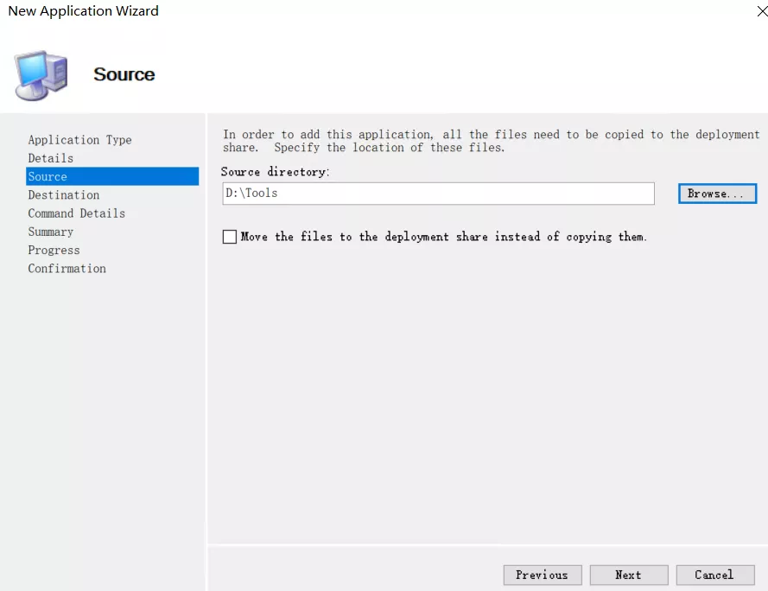
Task: Jump to the Destination step
Action: [x=64, y=195]
